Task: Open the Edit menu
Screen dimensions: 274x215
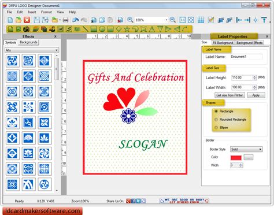Action: click(20, 12)
